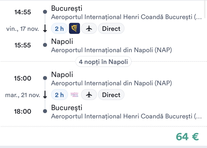Image resolution: width=207 pixels, height=148 pixels.
Task: Select the outbound flight's 2 h duration badge
Action: 59,29
